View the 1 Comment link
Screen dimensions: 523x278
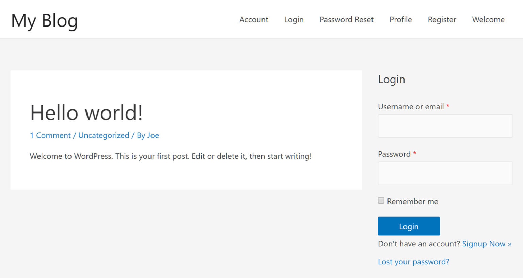click(50, 135)
